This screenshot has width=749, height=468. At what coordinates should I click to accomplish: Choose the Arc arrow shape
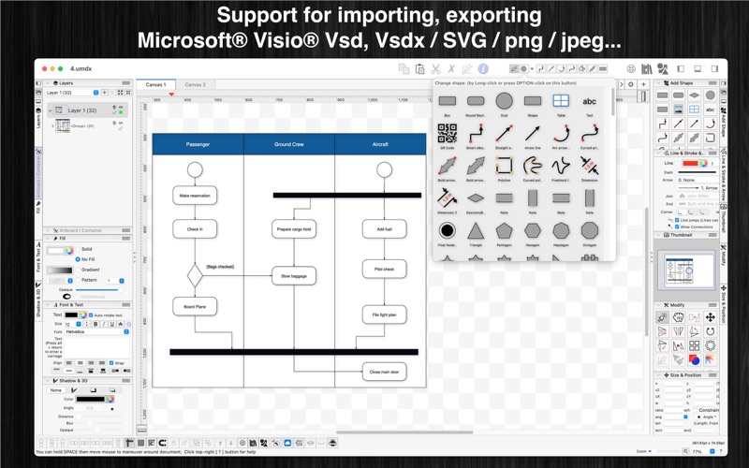click(x=561, y=133)
